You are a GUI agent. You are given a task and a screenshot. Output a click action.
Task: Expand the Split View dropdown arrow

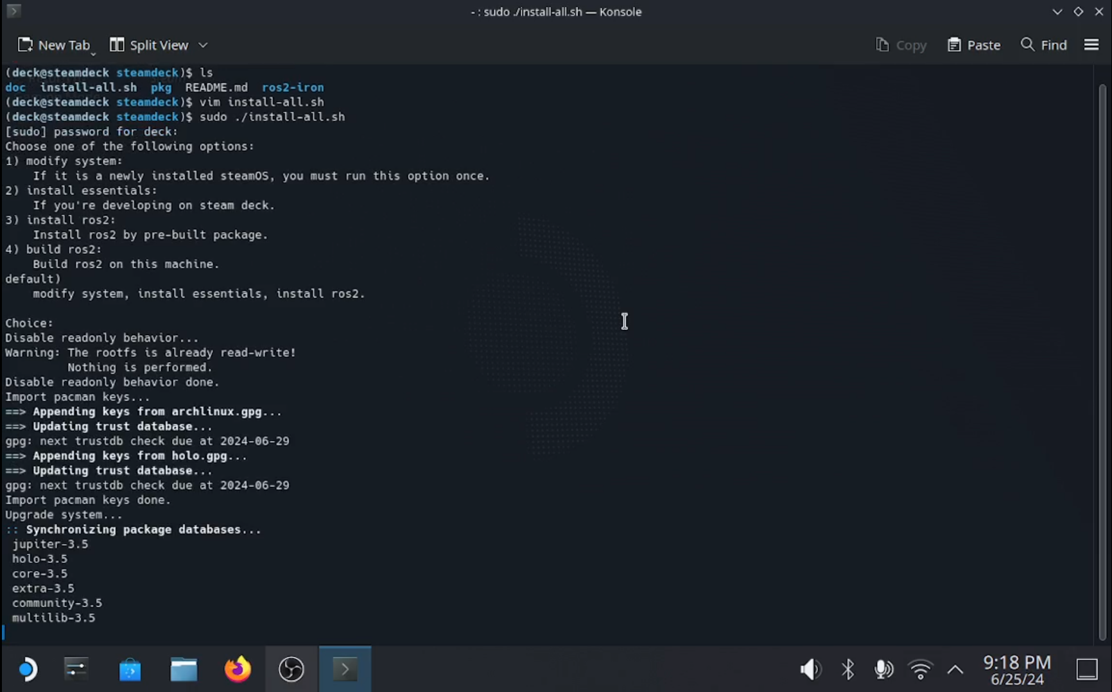pos(204,45)
